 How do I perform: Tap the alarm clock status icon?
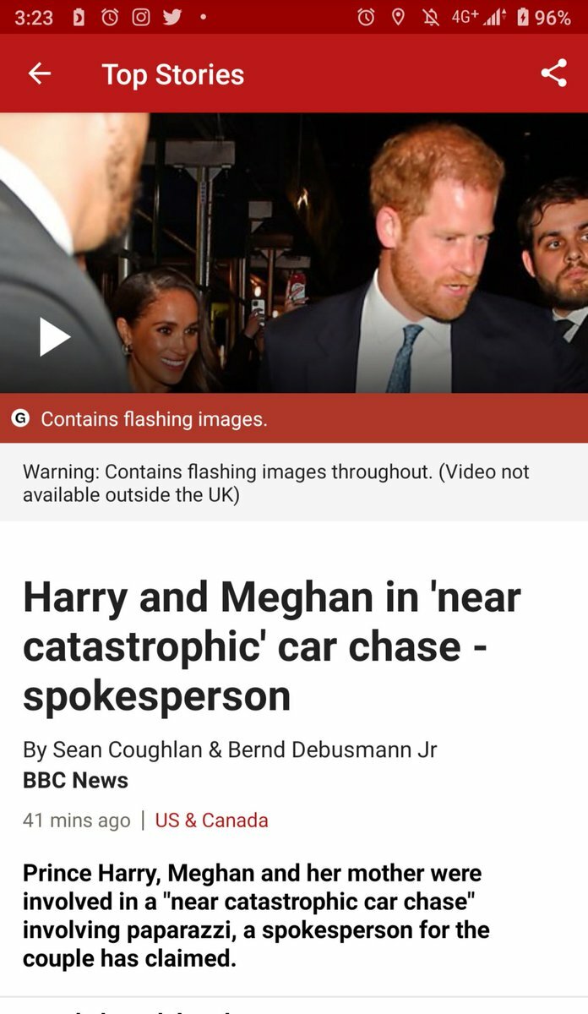click(366, 17)
